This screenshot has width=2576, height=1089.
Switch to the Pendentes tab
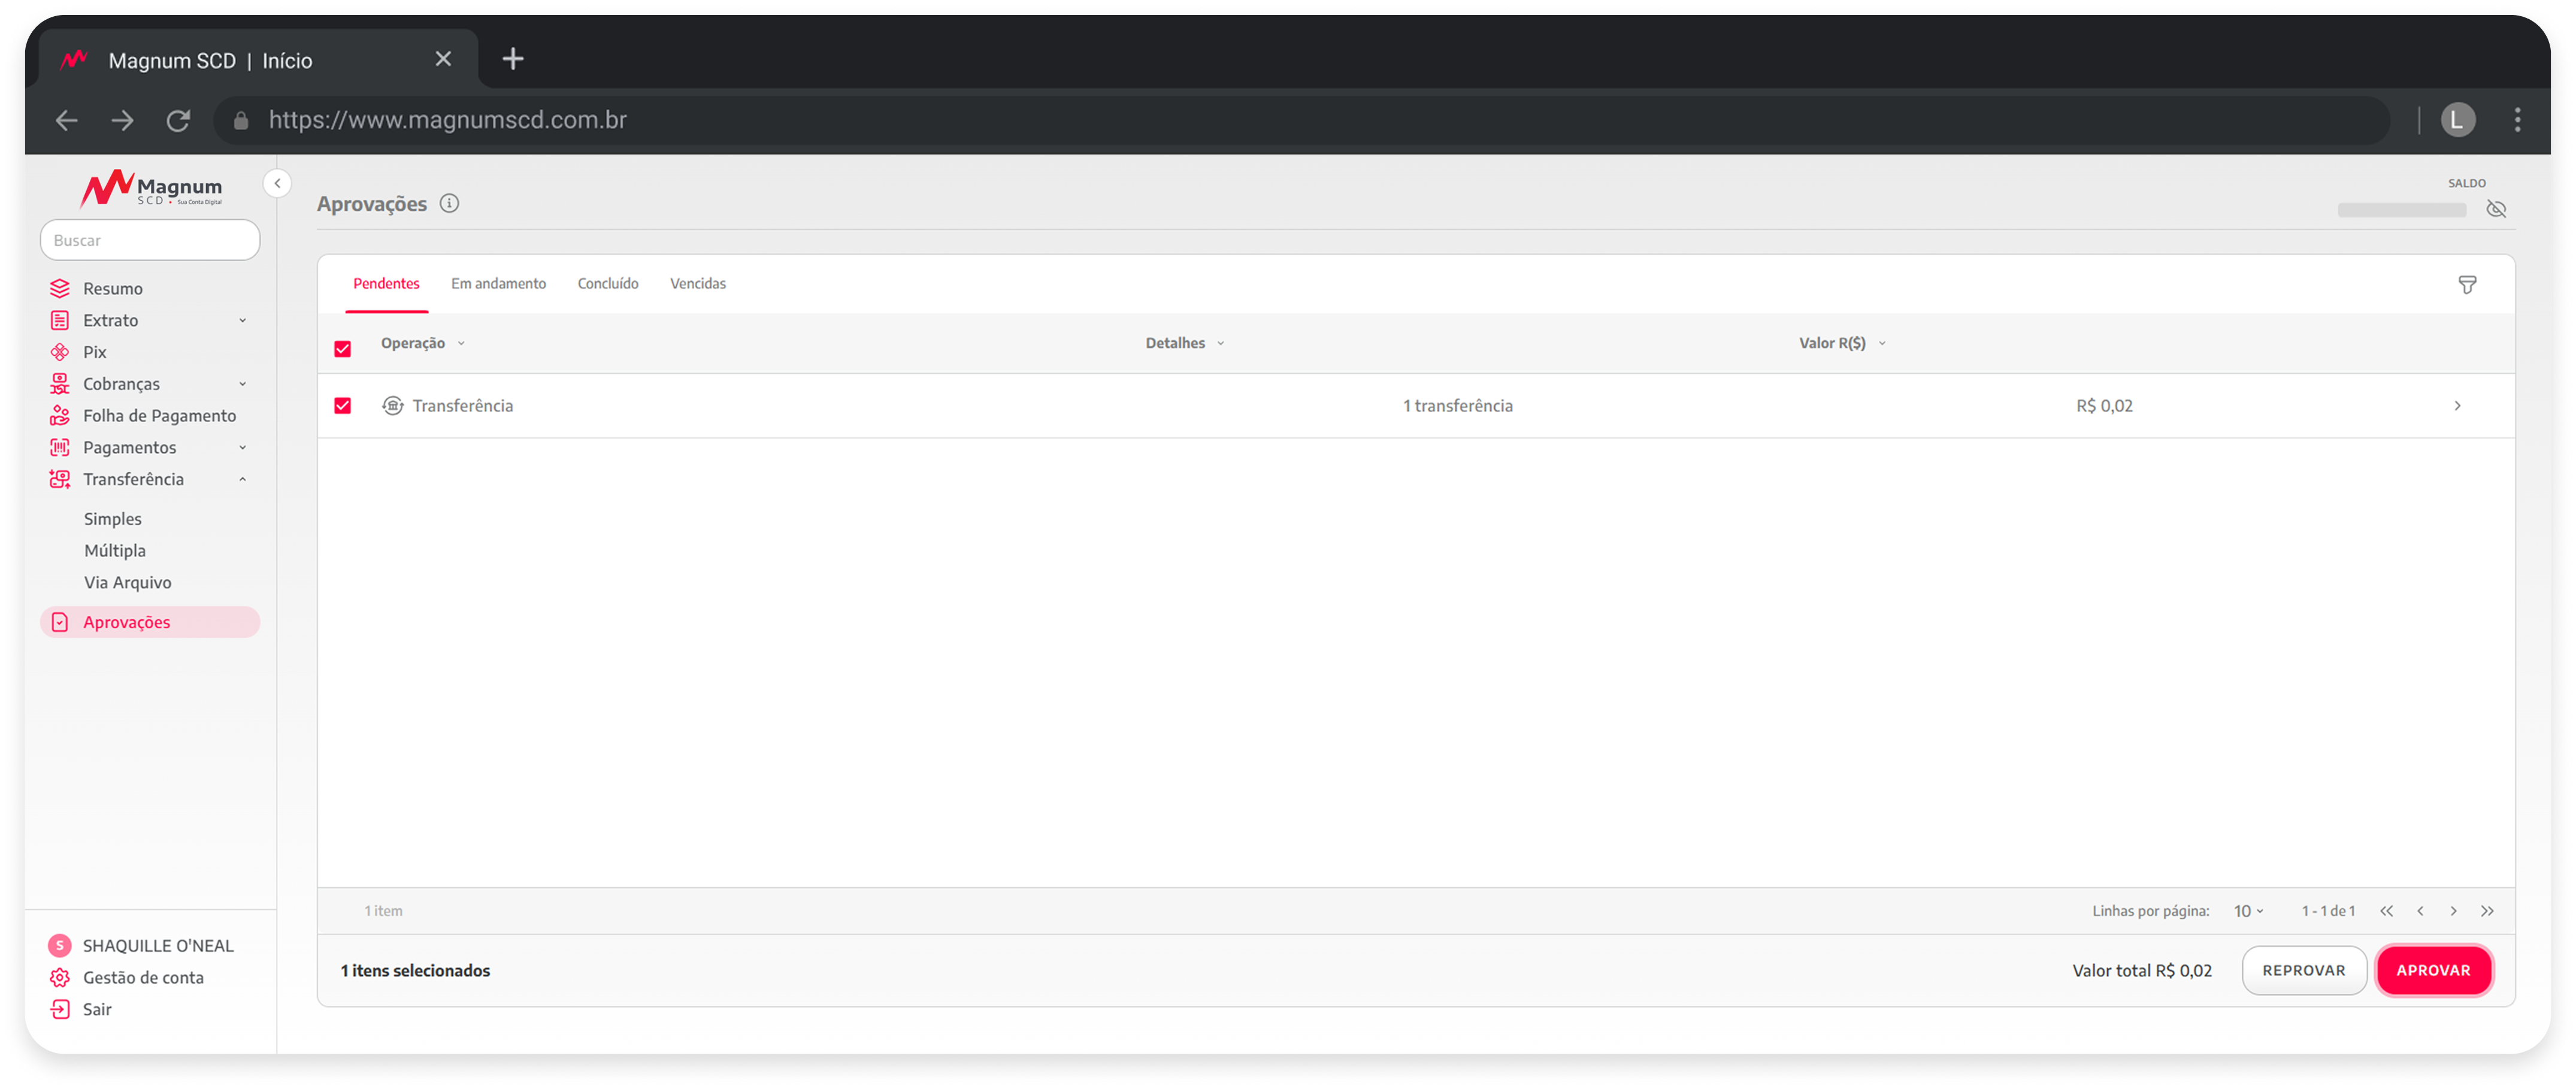pos(386,284)
